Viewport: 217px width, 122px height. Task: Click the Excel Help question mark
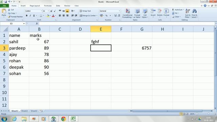point(205,6)
